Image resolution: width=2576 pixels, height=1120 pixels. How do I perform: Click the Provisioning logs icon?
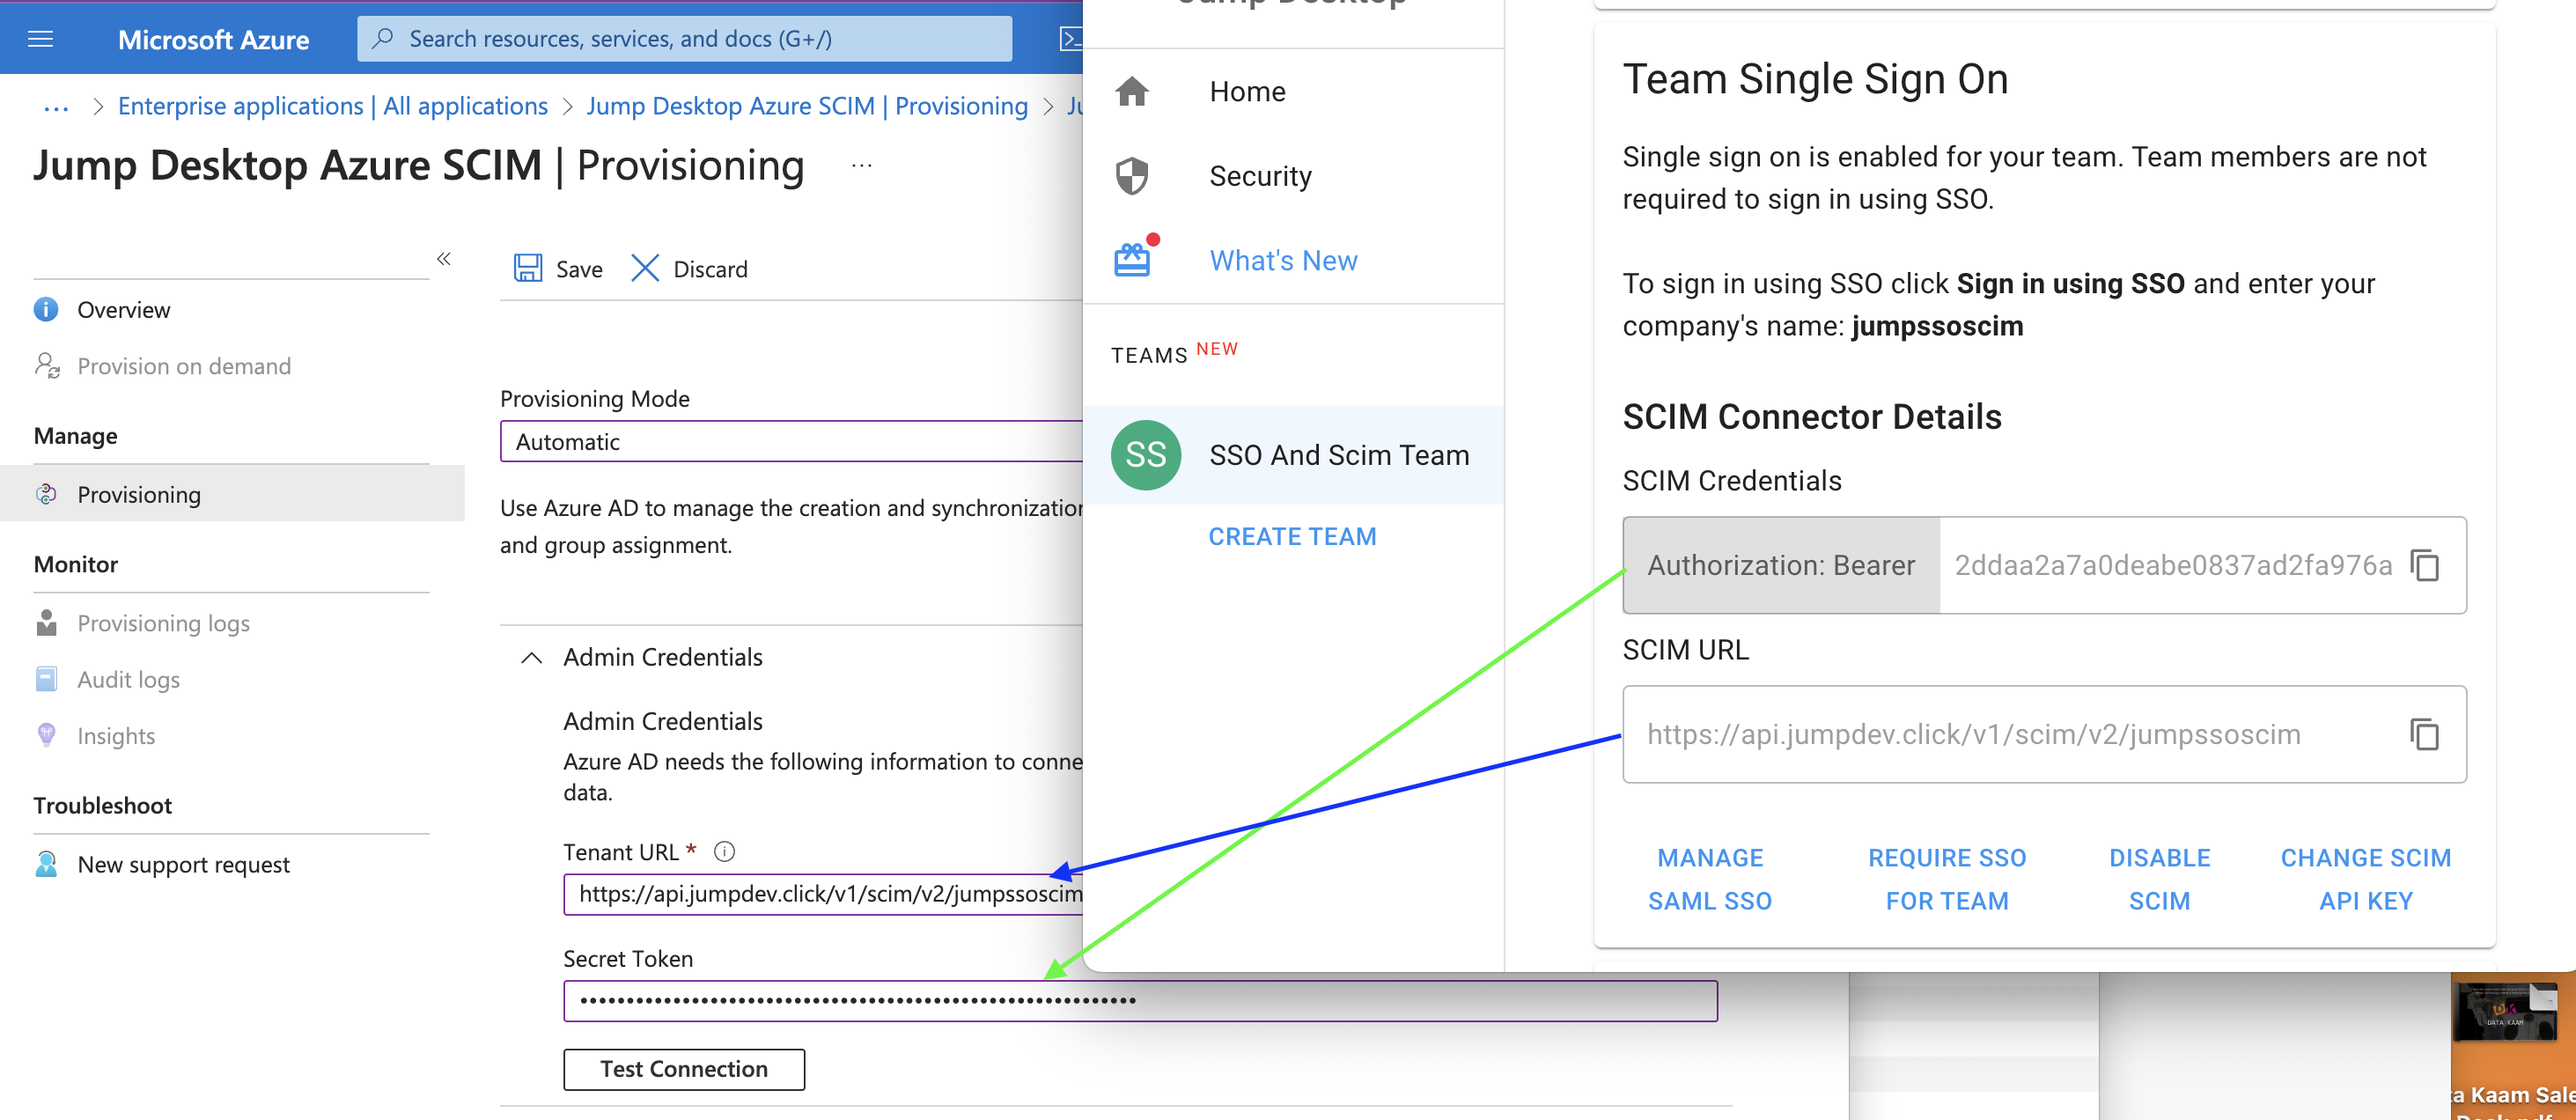46,622
